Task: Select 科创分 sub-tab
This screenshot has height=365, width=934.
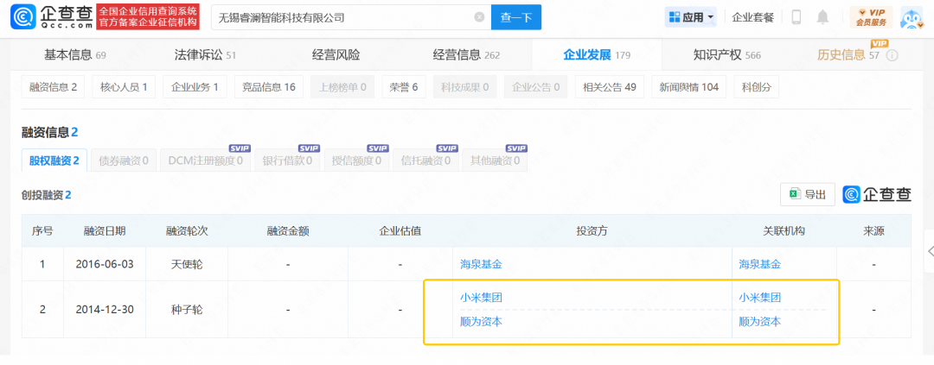Action: click(x=757, y=87)
